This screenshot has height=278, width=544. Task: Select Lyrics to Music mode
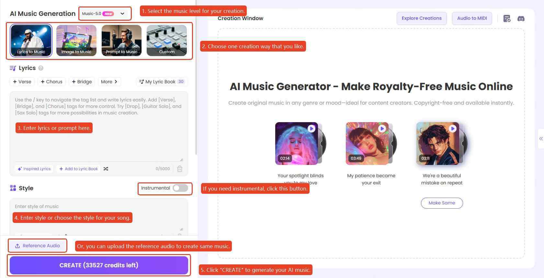point(31,41)
